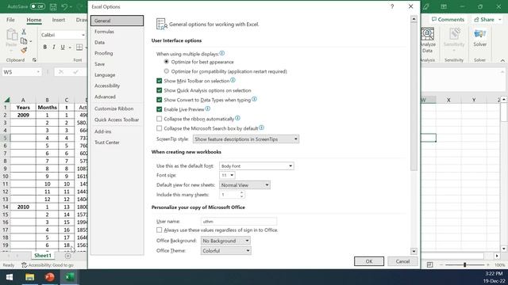The height and width of the screenshot is (285, 508).
Task: Select Optimize for compatibility option
Action: 167,71
